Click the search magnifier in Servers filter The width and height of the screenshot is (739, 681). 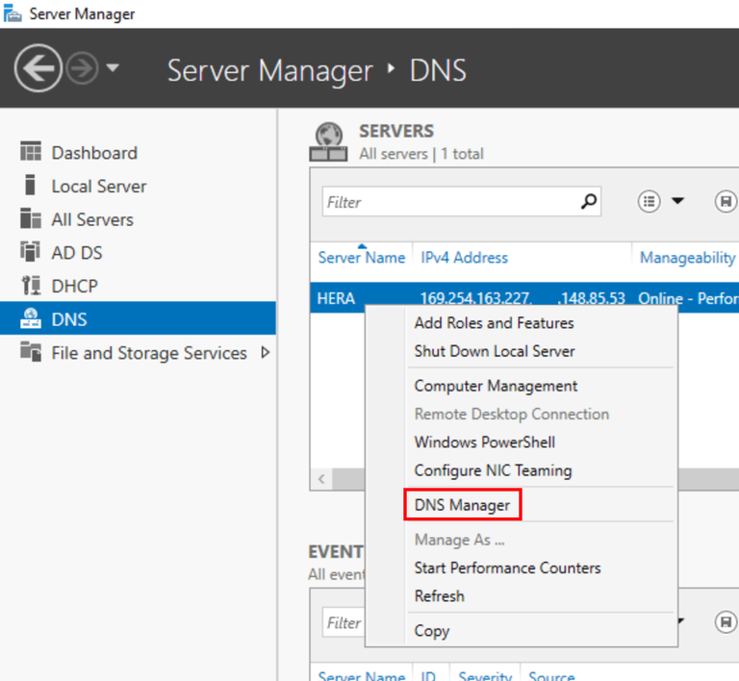click(x=589, y=202)
